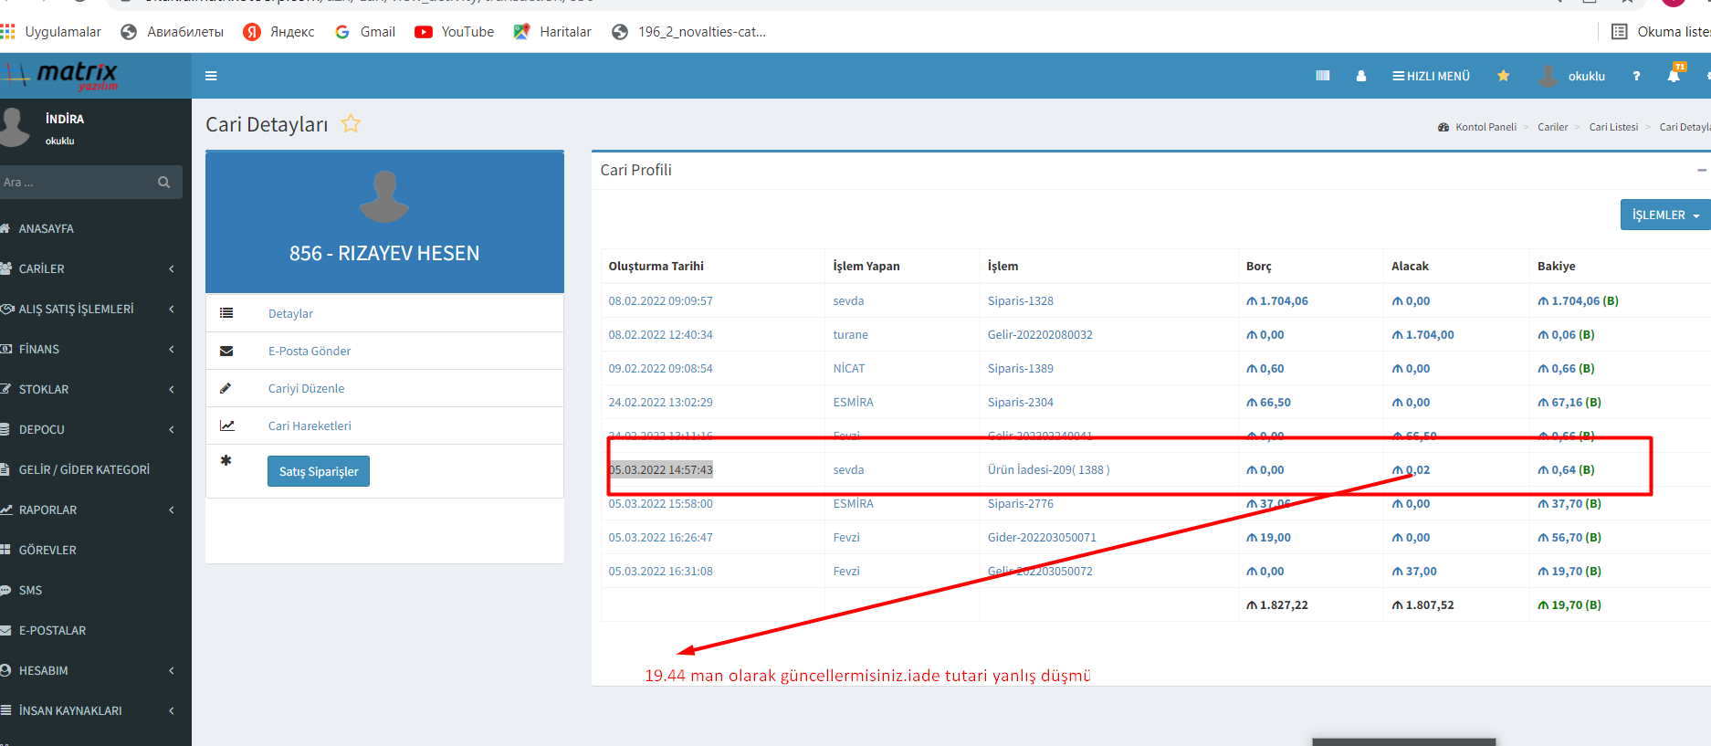Screen dimensions: 1711x746
Task: Click the user icon in top bar
Action: [1361, 76]
